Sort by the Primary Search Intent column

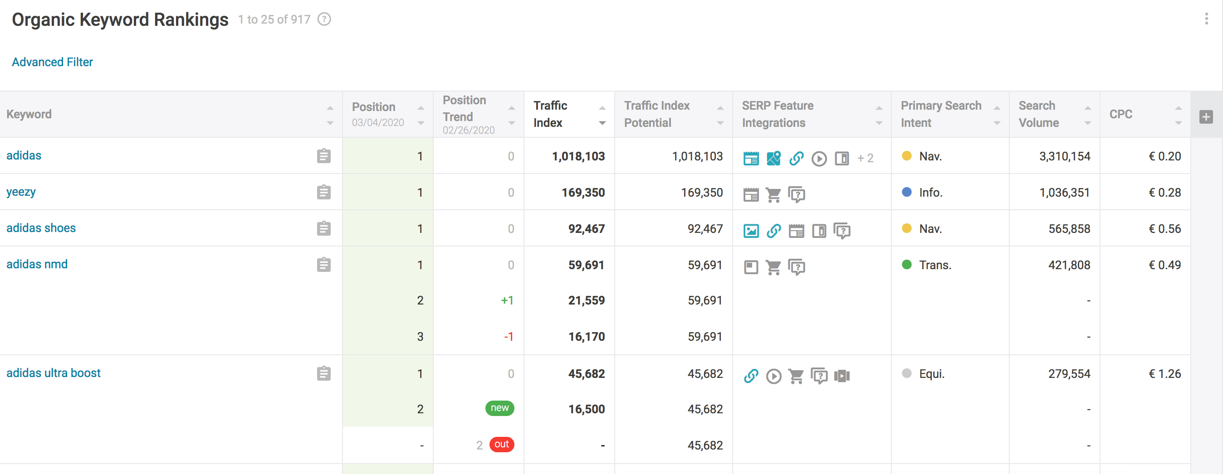coord(997,115)
